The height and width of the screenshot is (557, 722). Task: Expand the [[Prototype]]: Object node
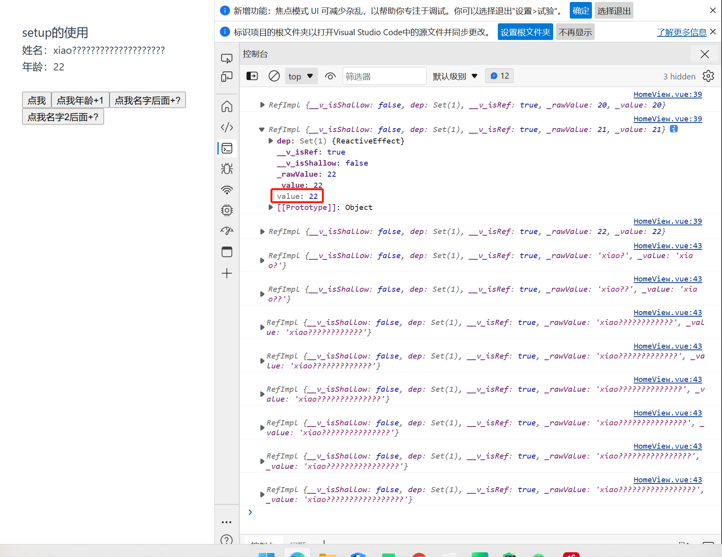pyautogui.click(x=270, y=207)
